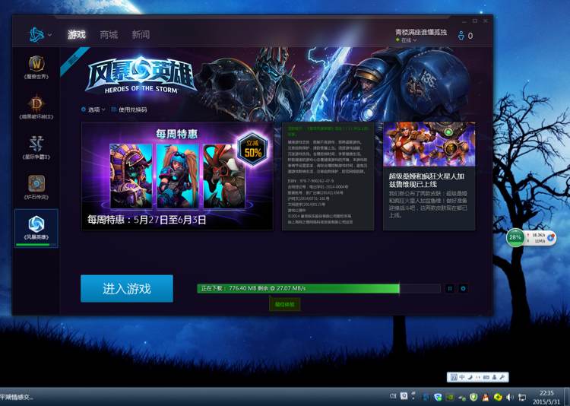Open the 每周特惠 weekly sale banner
This screenshot has width=570, height=406.
tap(177, 176)
